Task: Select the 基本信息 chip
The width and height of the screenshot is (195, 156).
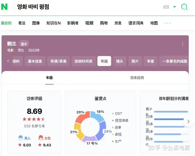Action: tap(35, 61)
